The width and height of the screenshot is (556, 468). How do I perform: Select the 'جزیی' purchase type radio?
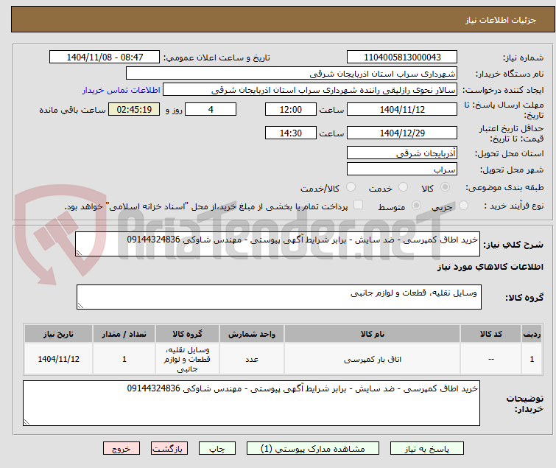pyautogui.click(x=463, y=206)
